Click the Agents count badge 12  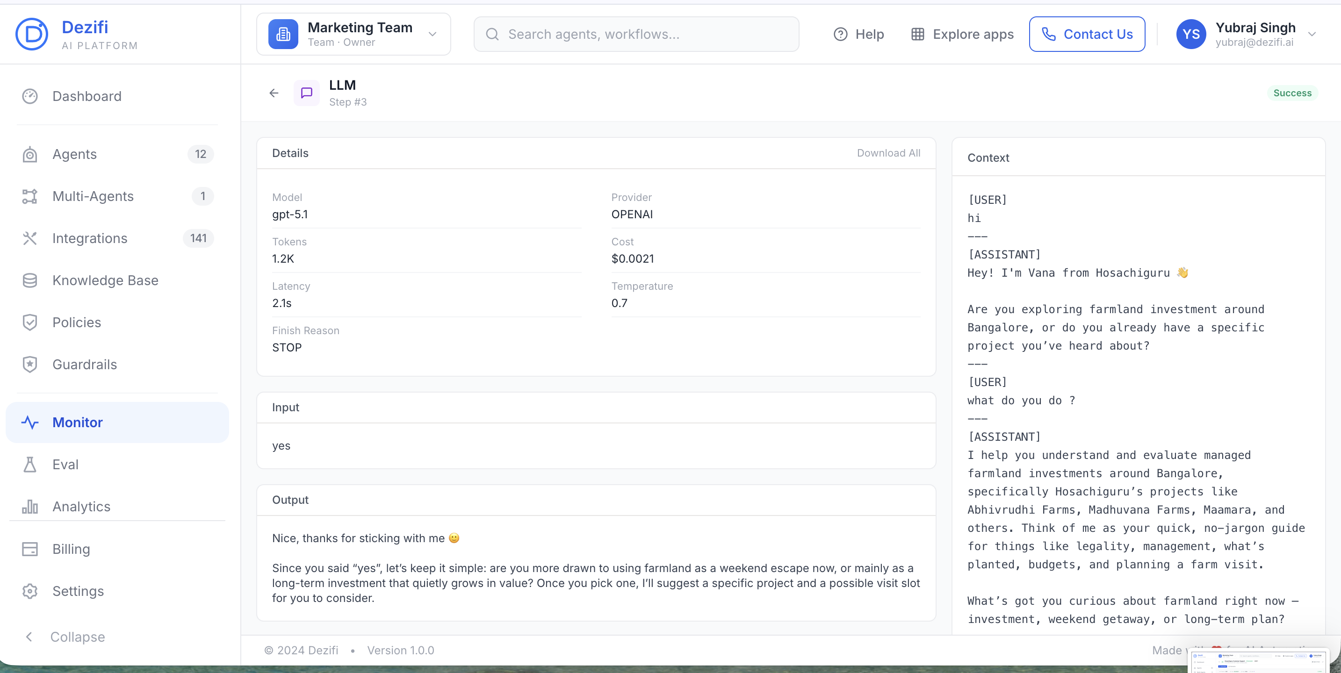pos(201,154)
